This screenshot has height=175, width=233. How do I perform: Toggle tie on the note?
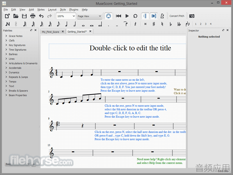click(126, 24)
